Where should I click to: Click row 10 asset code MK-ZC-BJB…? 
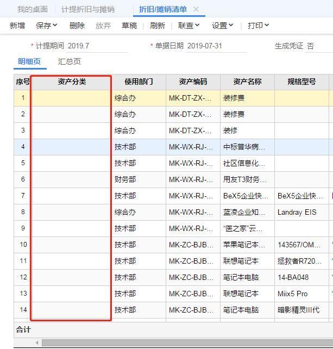click(x=191, y=245)
